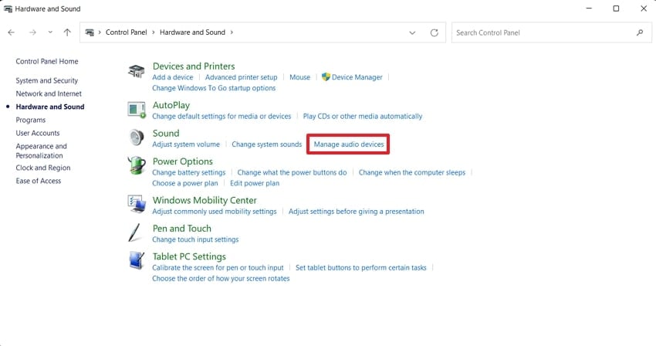Open Manage audio devices link
656x346 pixels.
[348, 144]
